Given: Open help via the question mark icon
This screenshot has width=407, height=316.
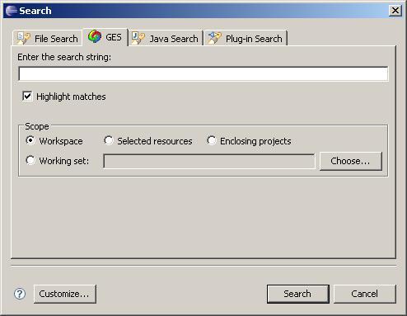Looking at the screenshot, I should tap(20, 294).
